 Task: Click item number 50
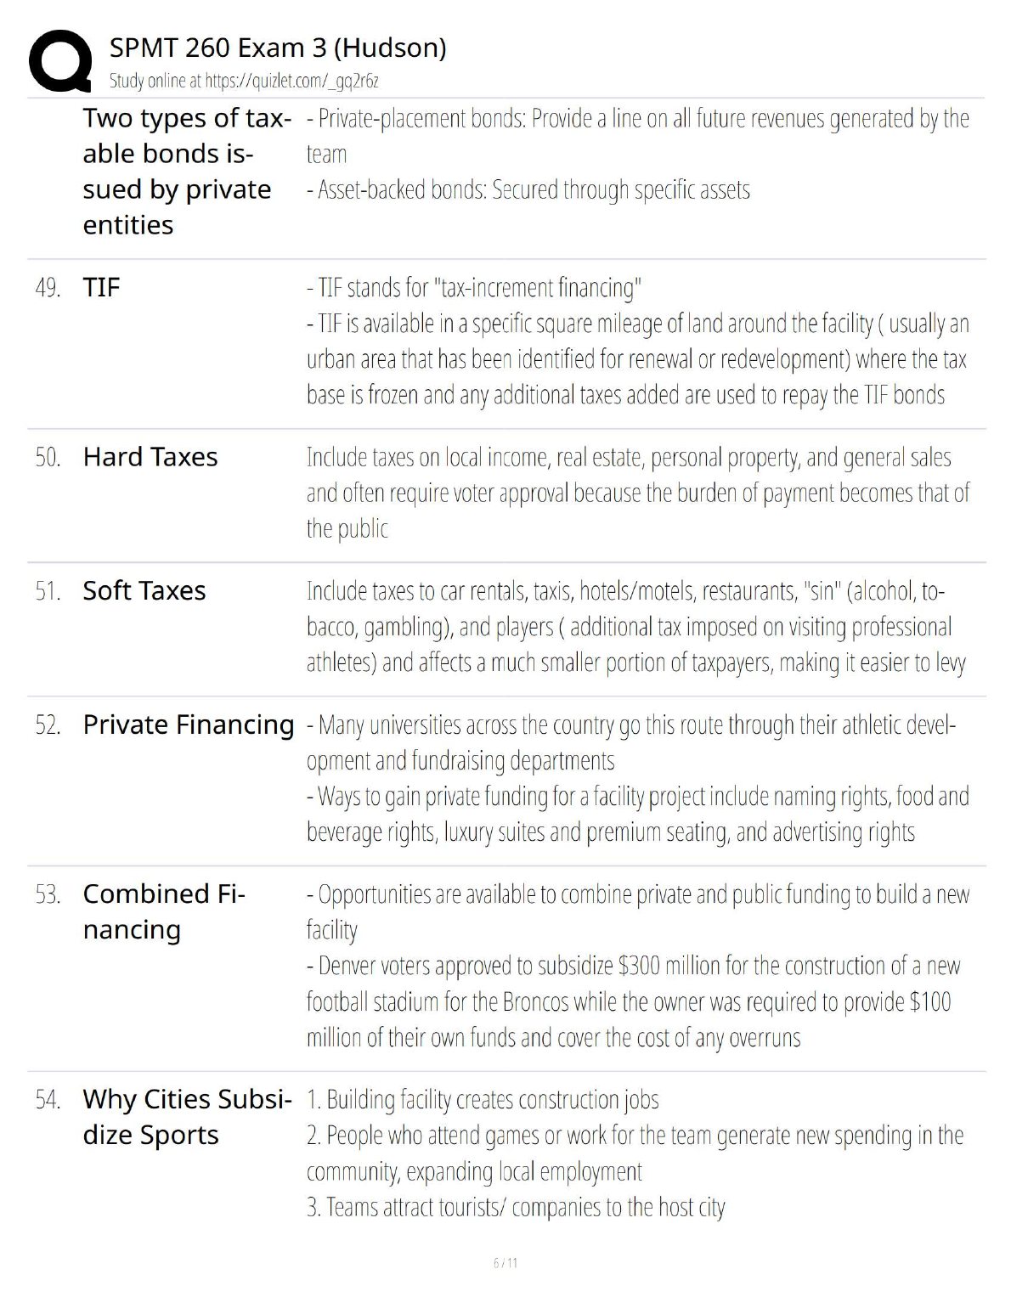(x=48, y=457)
